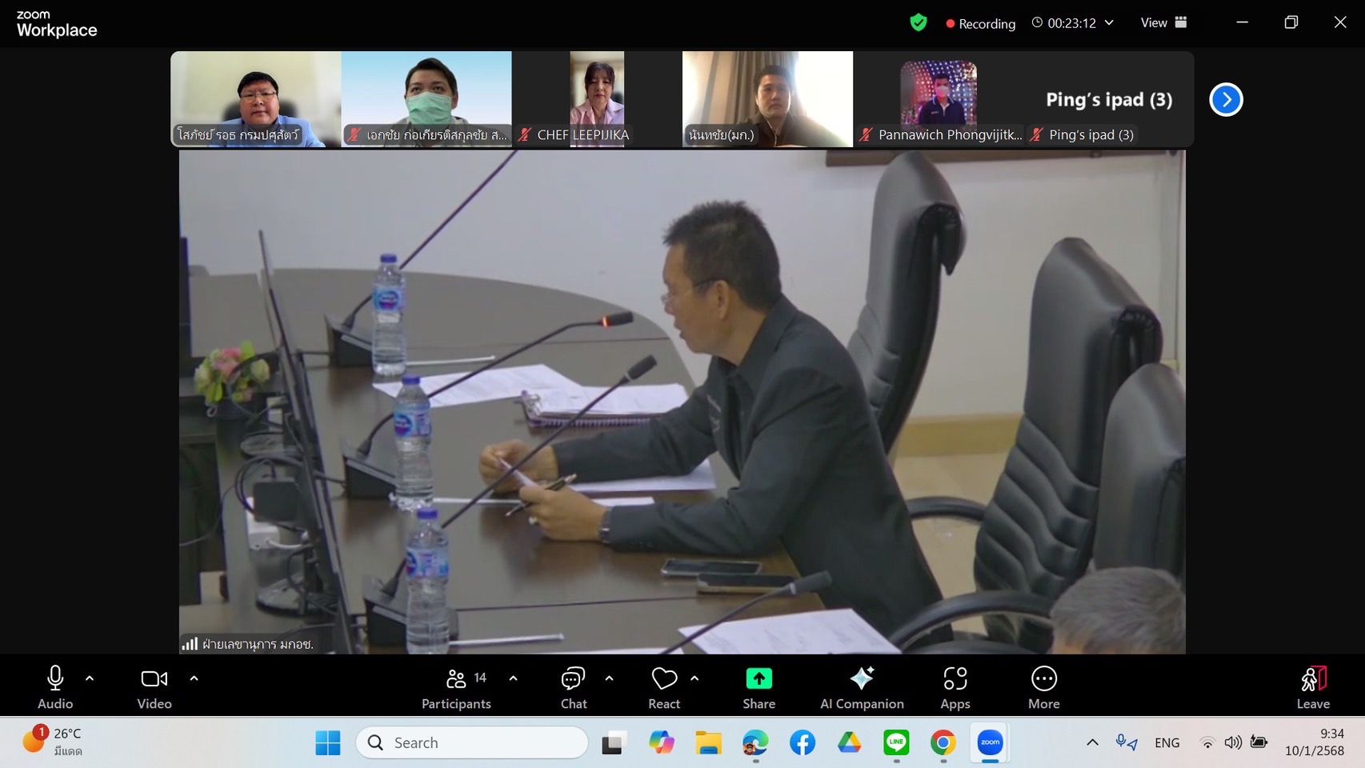Image resolution: width=1365 pixels, height=768 pixels.
Task: Open the View layout menu
Action: (x=1163, y=22)
